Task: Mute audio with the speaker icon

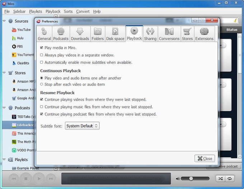Action: [178, 179]
